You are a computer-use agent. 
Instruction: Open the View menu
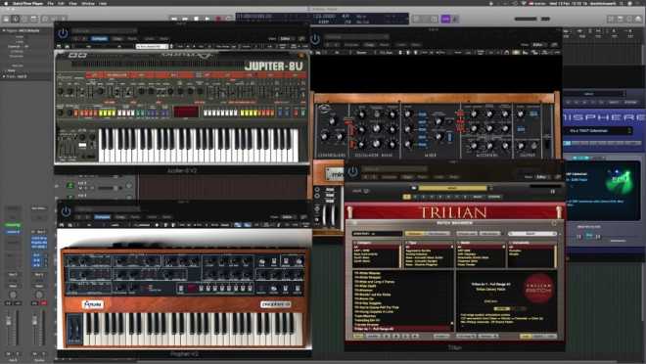pos(72,3)
